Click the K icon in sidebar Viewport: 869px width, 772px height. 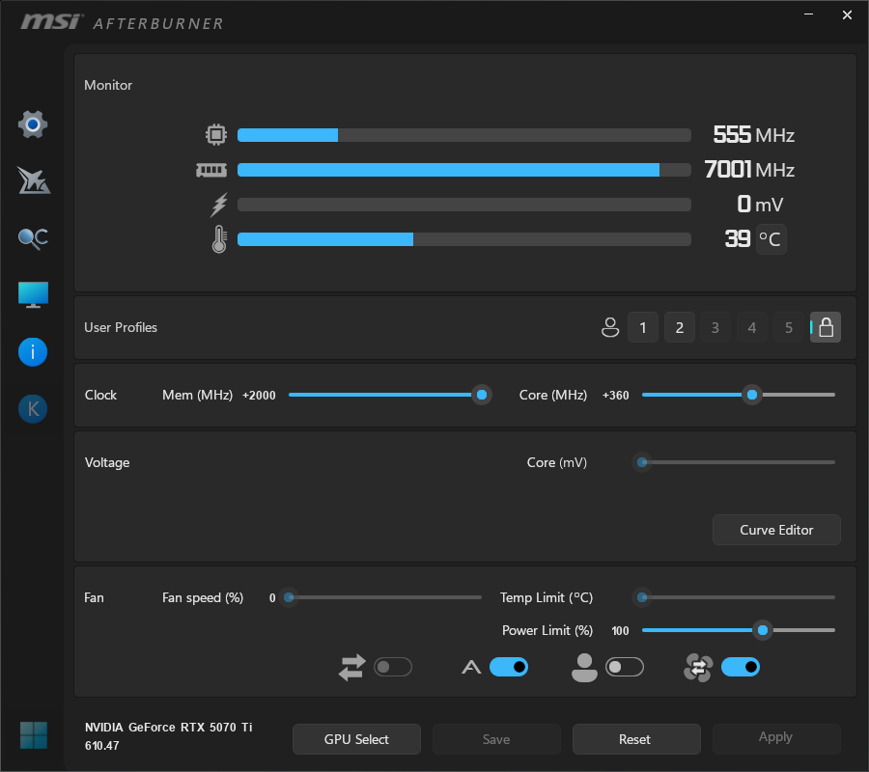point(33,409)
